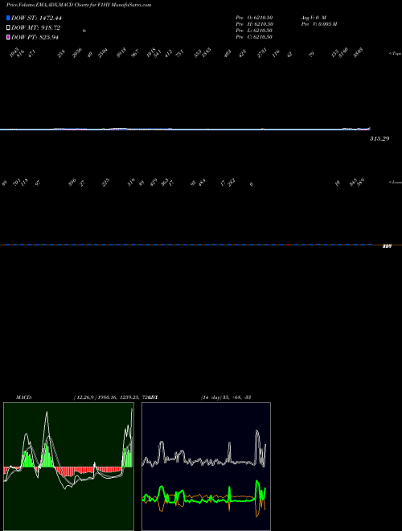402x531 pixels.
Task: Click the ADX '(14 day) 35, +68, -33' text
Action: (x=226, y=397)
